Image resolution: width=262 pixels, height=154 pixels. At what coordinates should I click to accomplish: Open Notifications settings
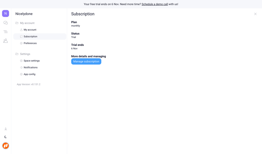pos(30,67)
